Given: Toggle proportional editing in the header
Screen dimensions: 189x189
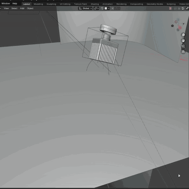Looking at the screenshot, I should tap(113, 8).
